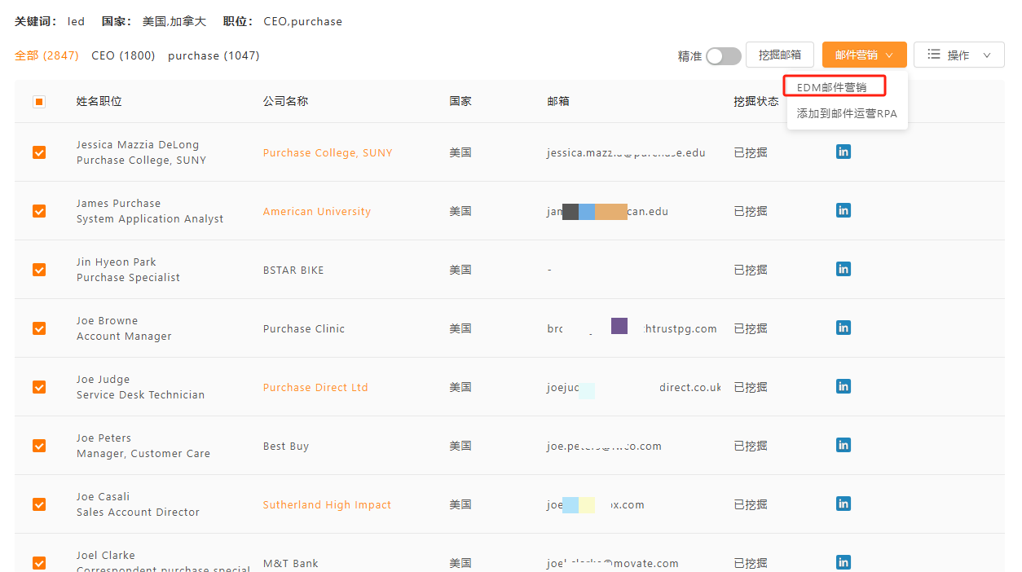The image size is (1022, 572).
Task: Expand the 操作 dropdown menu
Action: tap(958, 55)
